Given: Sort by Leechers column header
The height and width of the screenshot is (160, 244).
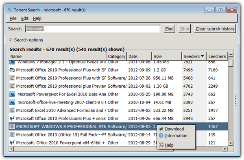Looking at the screenshot, I should click(x=217, y=56).
